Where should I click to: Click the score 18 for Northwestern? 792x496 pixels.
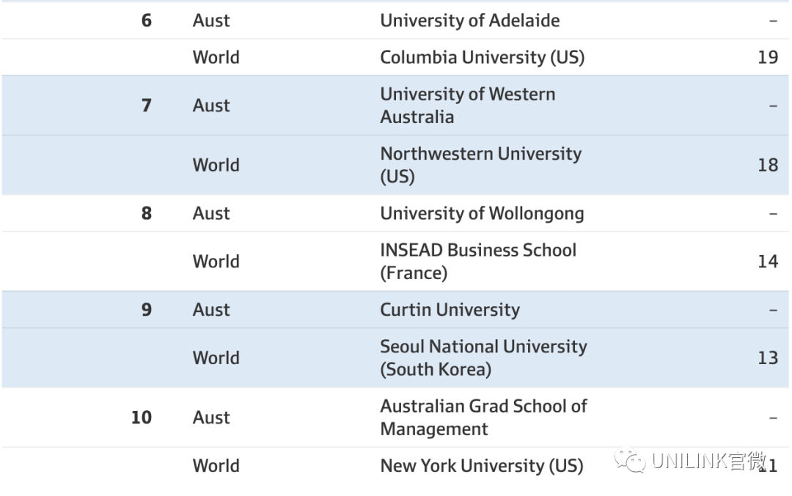coord(768,165)
